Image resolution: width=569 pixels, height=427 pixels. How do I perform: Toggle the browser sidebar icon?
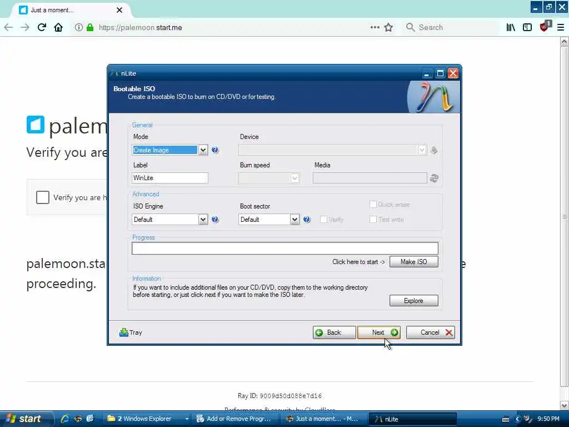(x=527, y=27)
